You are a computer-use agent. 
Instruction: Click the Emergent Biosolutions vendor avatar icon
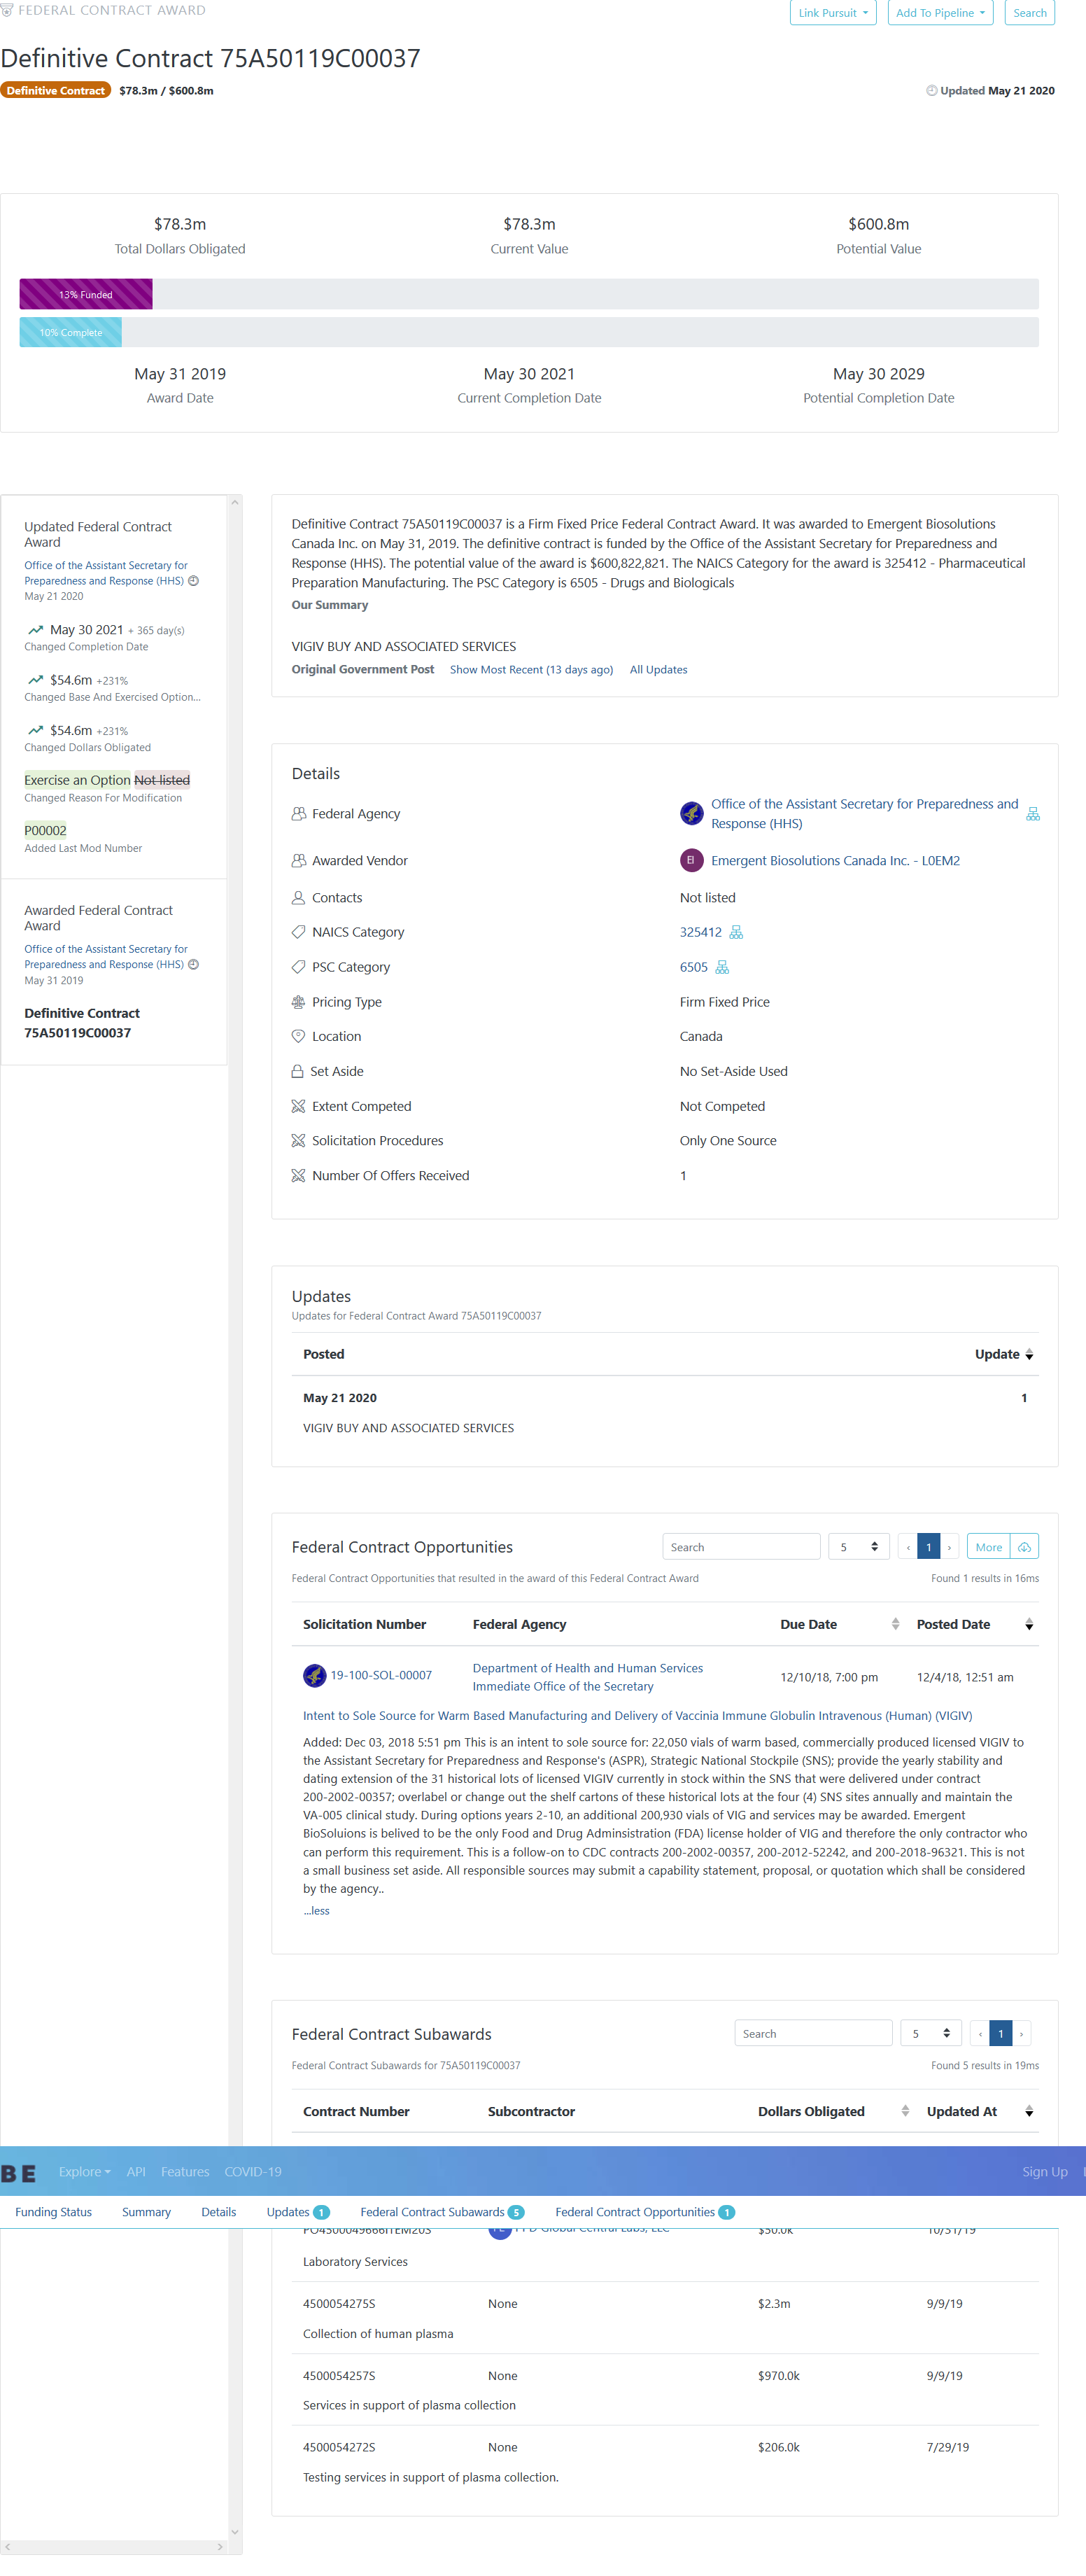(691, 860)
